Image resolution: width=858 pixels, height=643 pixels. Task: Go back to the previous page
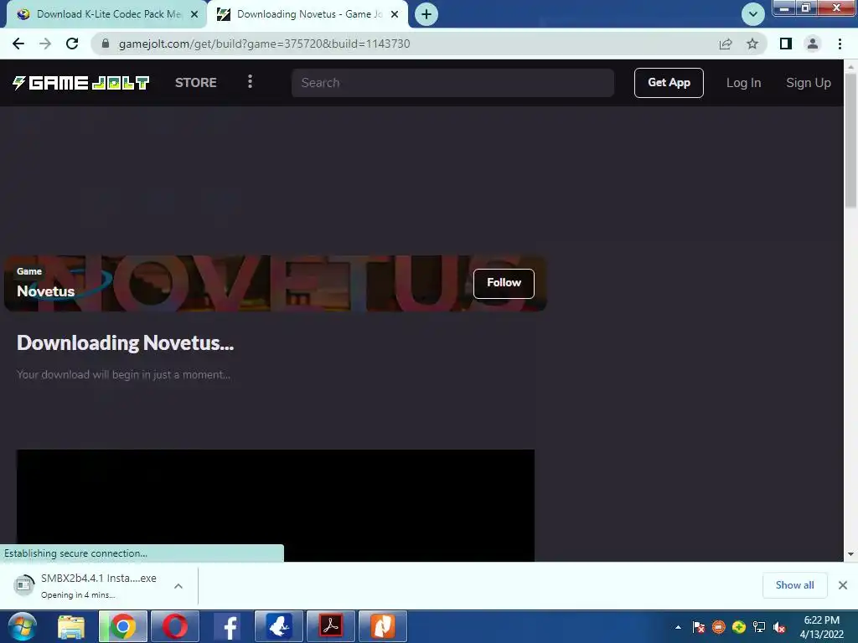(x=18, y=44)
